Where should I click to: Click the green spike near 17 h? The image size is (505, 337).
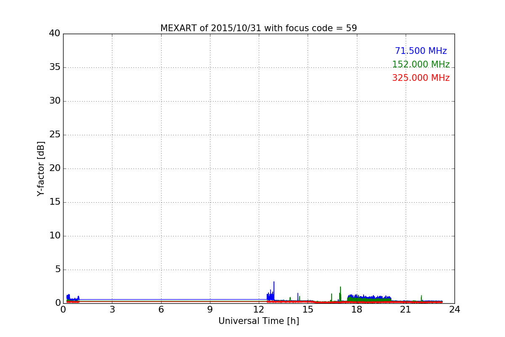pyautogui.click(x=340, y=294)
